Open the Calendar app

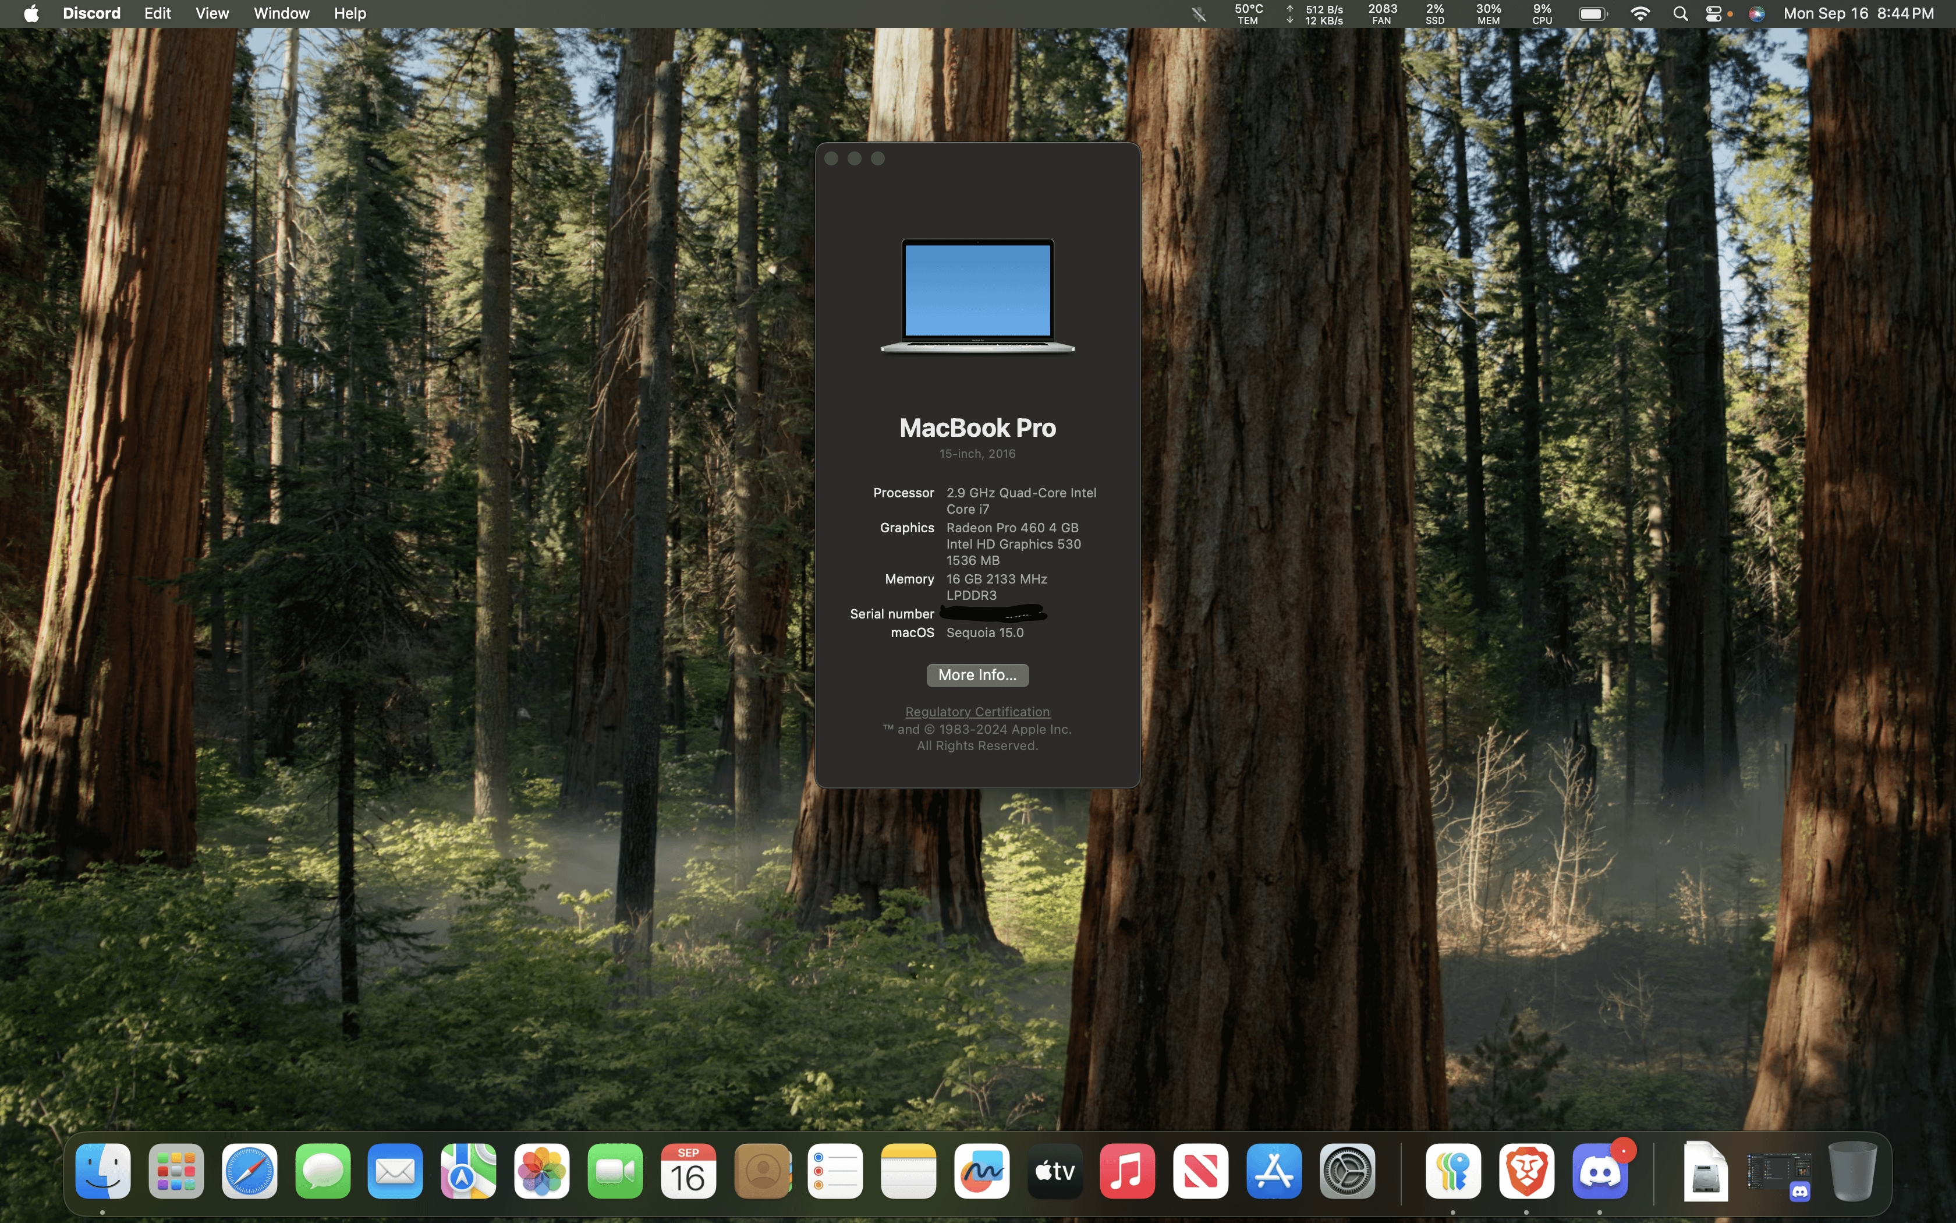click(688, 1171)
